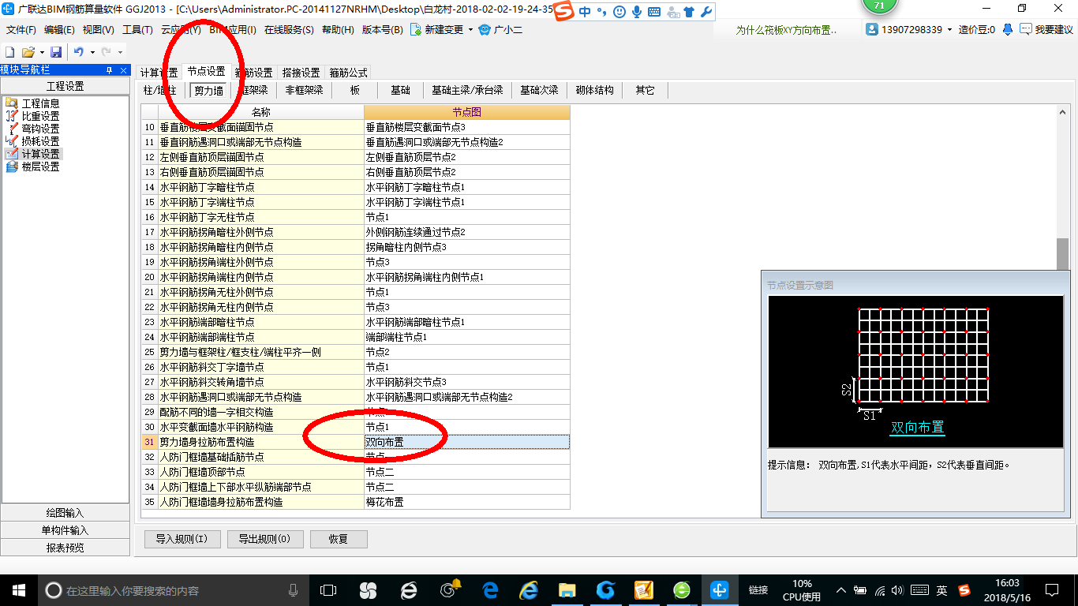Click the green circle 71 badge
The height and width of the screenshot is (606, 1078).
[879, 6]
